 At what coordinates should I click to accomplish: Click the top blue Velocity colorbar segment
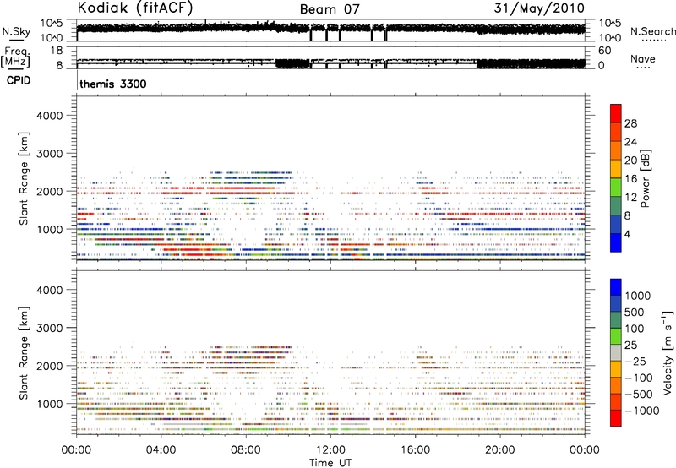pos(616,287)
